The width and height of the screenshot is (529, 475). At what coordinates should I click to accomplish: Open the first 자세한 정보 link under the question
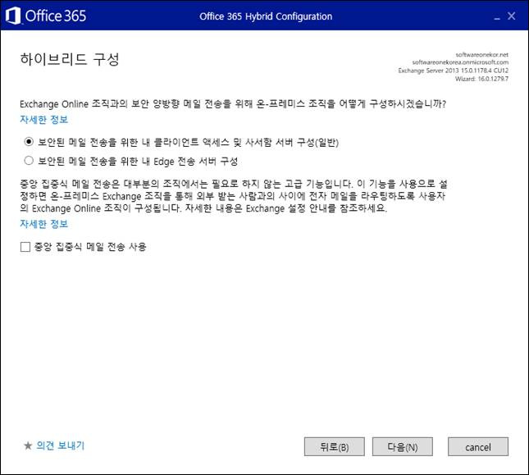43,120
